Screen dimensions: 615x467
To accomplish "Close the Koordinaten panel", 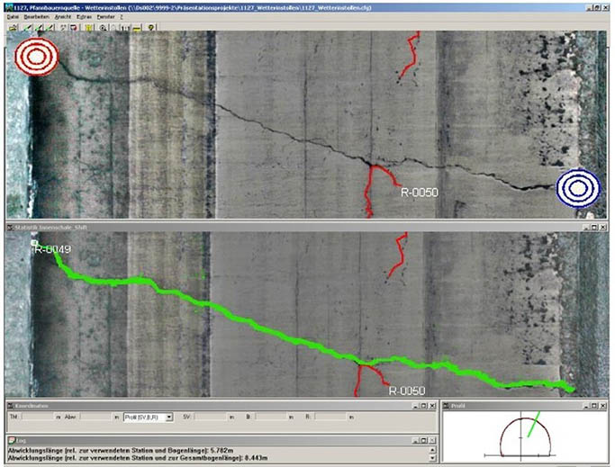I will pyautogui.click(x=431, y=406).
